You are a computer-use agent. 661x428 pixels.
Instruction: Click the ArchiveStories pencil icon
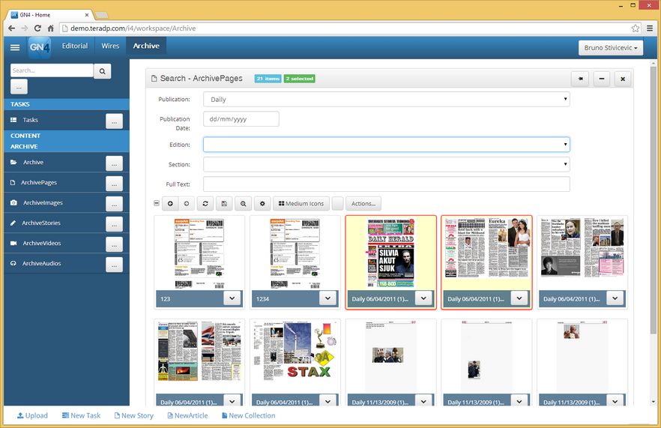point(13,223)
